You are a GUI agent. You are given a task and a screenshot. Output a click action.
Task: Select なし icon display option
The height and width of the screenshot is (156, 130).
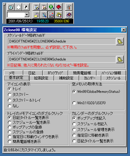coord(13,106)
